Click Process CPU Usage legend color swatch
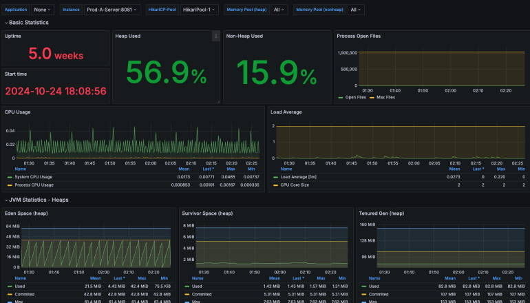The image size is (530, 303). tap(10, 185)
